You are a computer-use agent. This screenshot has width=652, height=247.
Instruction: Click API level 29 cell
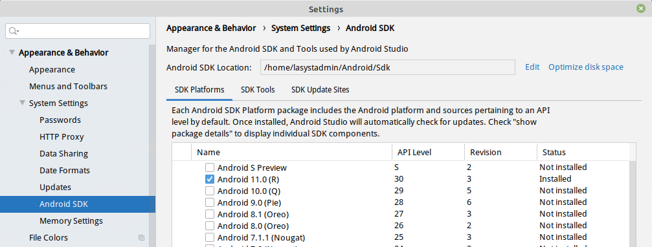(399, 191)
